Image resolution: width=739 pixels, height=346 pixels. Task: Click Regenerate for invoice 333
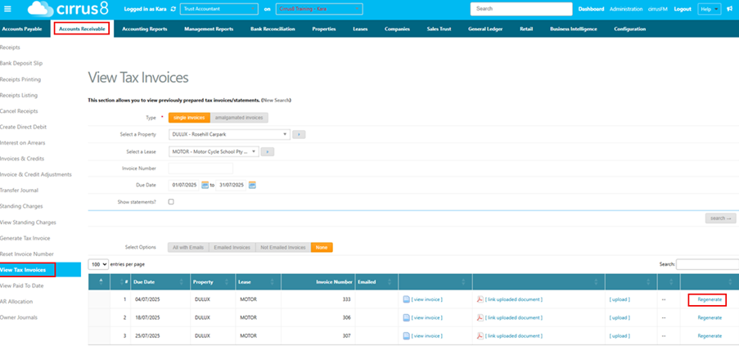(710, 299)
